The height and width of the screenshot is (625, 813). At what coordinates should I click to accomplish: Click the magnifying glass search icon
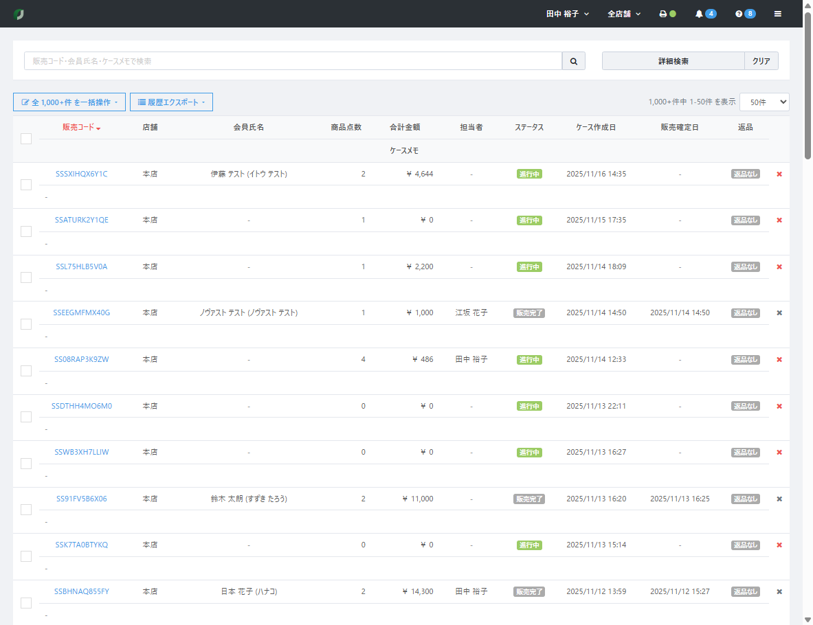click(573, 61)
